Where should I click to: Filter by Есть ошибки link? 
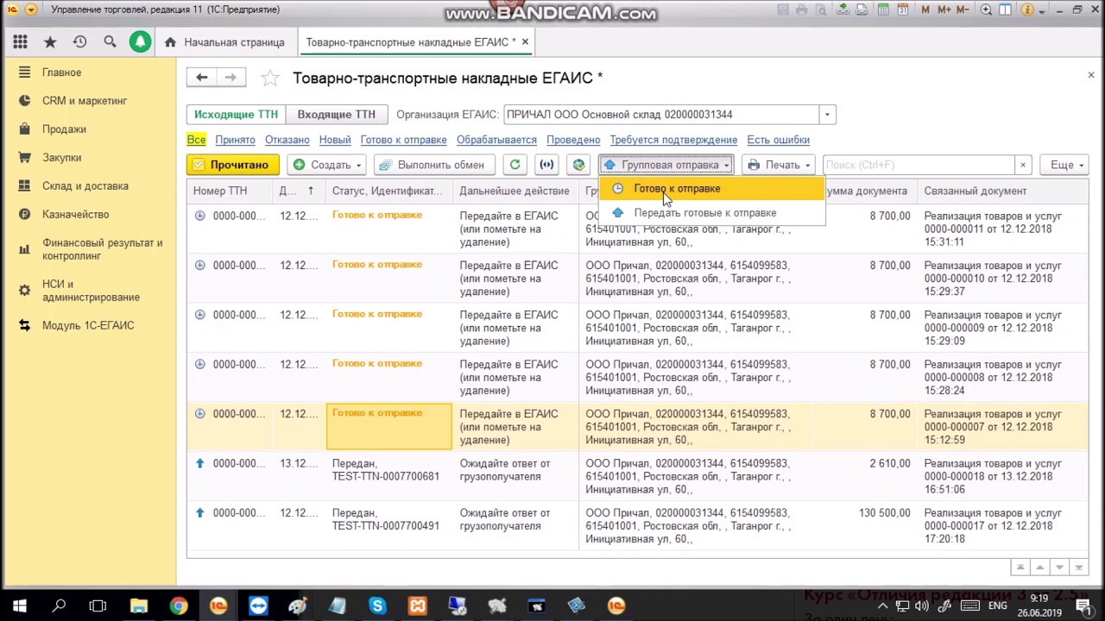[x=778, y=140]
